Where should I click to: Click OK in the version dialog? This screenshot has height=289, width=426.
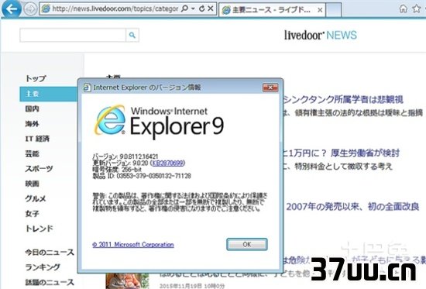(x=247, y=244)
